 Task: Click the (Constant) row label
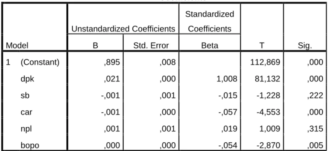click(x=40, y=62)
